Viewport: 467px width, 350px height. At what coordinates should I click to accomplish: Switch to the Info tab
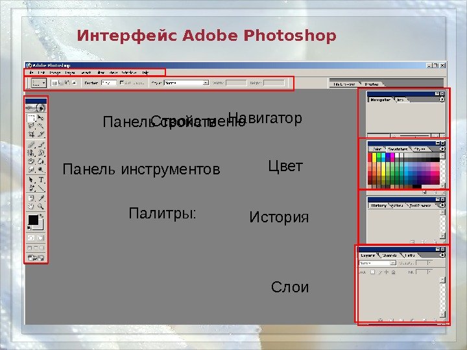tap(400, 100)
